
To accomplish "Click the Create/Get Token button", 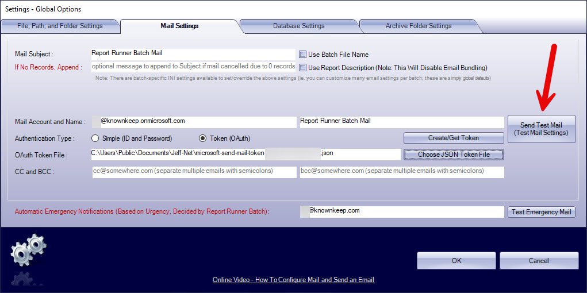I will 454,138.
